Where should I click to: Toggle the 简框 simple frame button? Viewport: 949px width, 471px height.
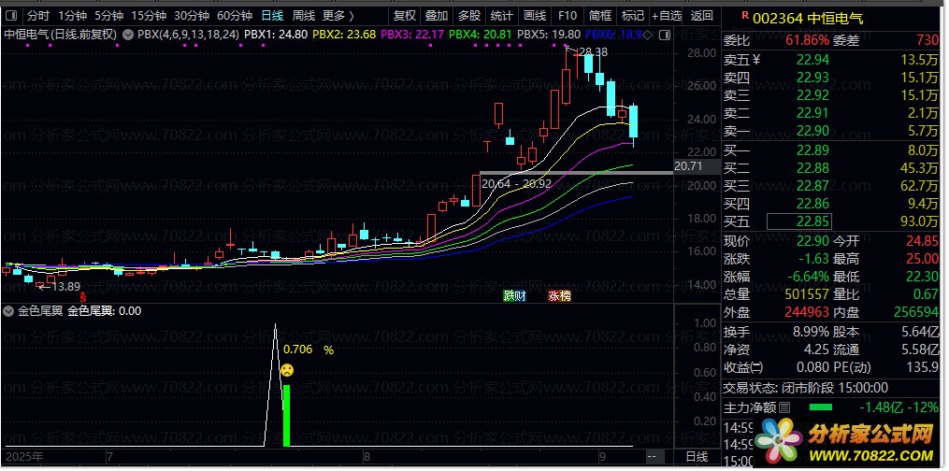(x=599, y=15)
